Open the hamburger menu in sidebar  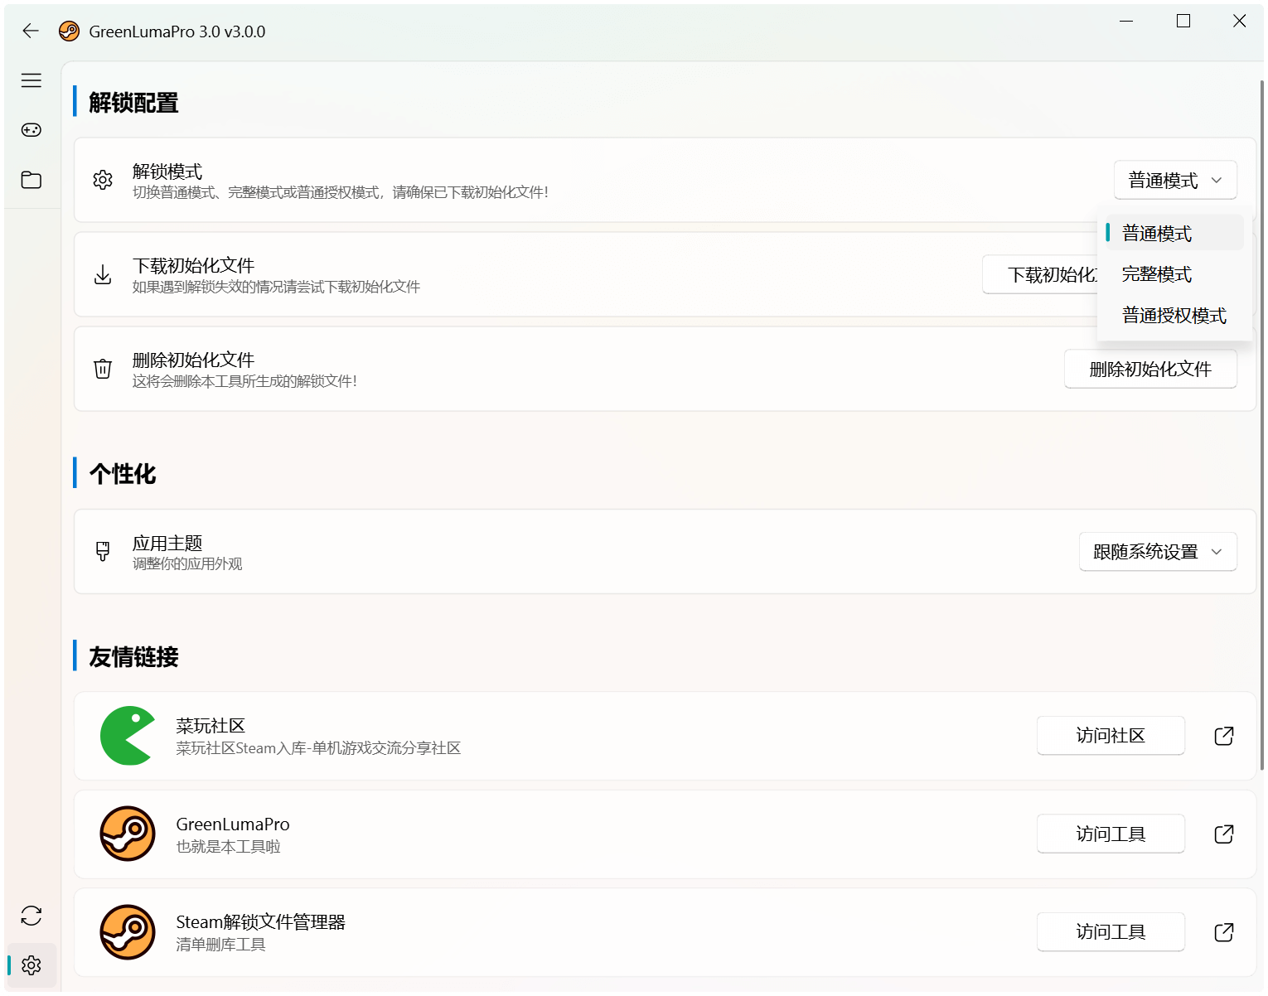(31, 80)
